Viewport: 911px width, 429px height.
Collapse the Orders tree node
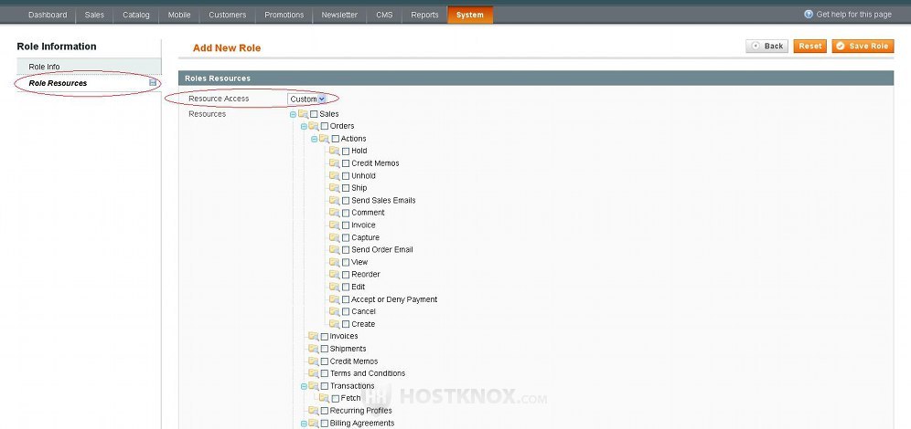(x=304, y=126)
